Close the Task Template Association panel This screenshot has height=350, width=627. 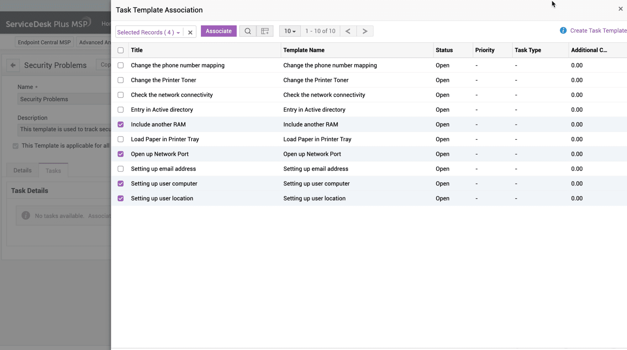tap(620, 9)
